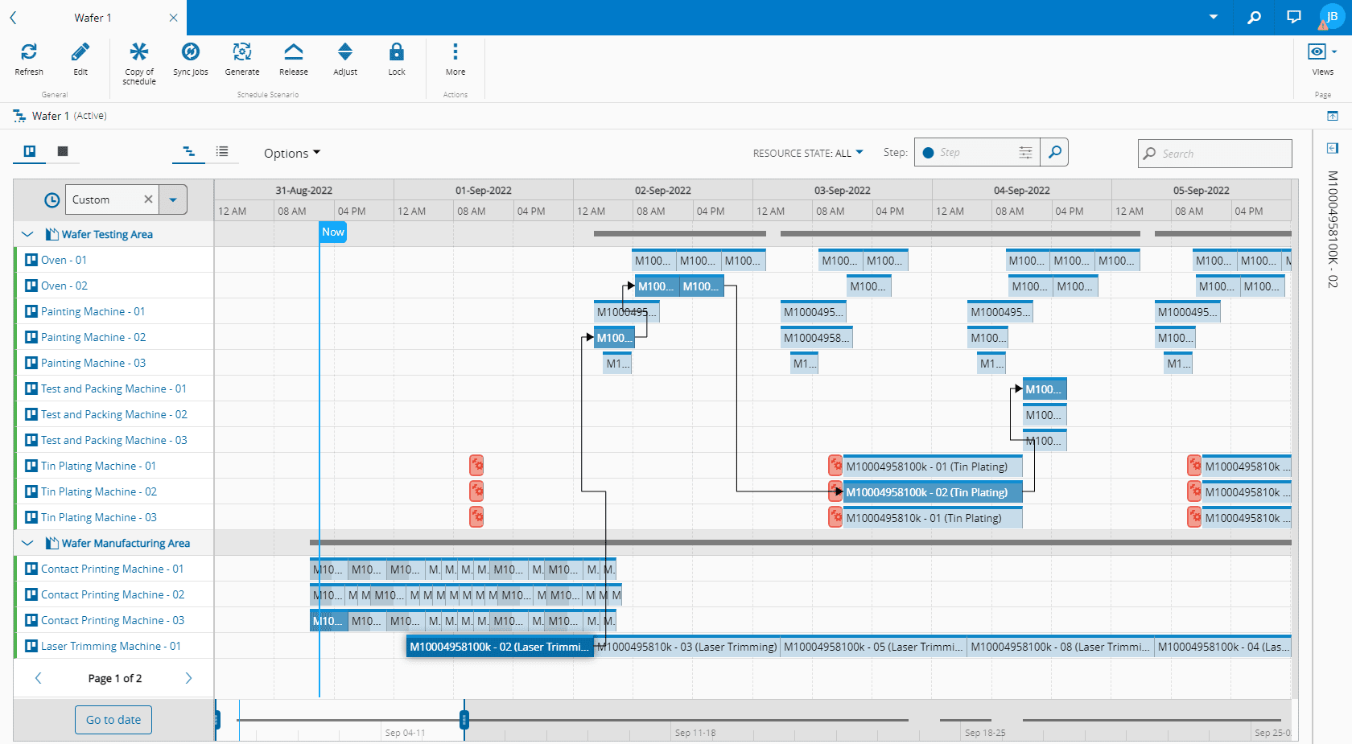Lock the schedule scenario

coord(397,53)
